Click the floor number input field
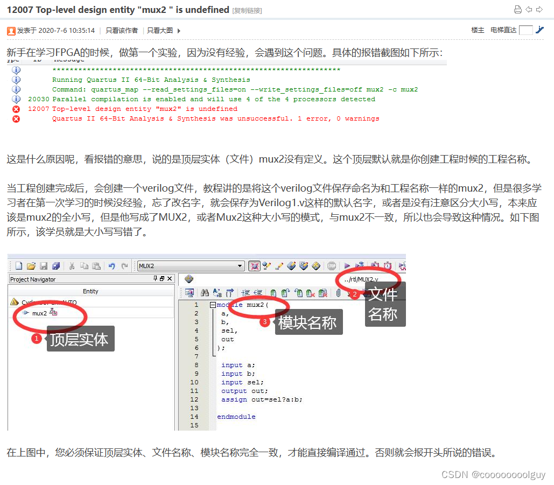554x485 pixels. [527, 30]
